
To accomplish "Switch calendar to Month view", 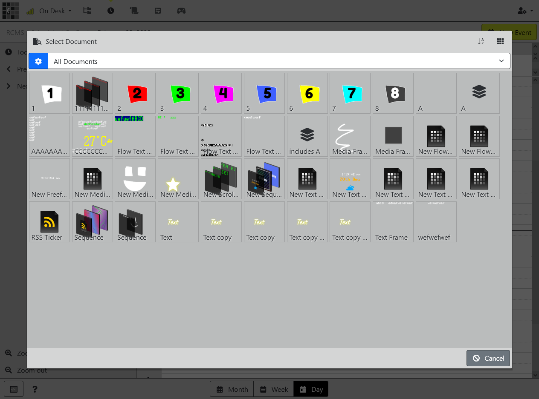I will click(232, 389).
